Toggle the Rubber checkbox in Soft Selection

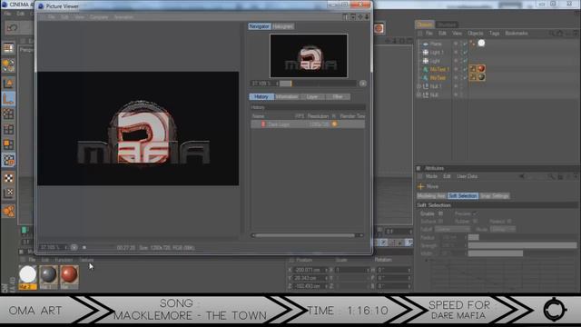pos(475,222)
